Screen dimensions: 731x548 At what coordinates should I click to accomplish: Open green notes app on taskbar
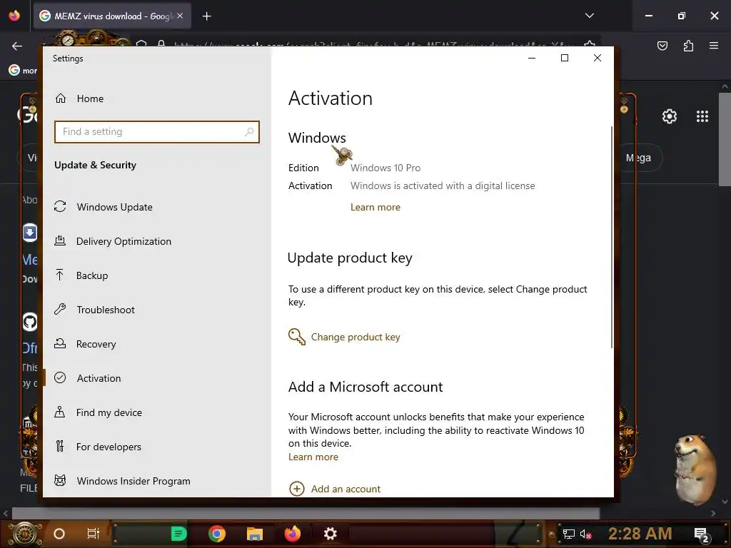[x=178, y=534]
